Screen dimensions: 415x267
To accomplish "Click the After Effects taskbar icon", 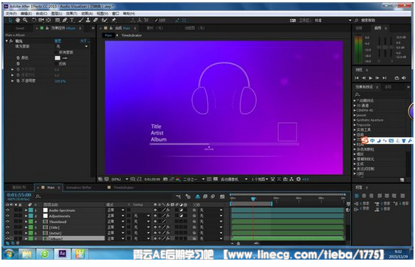I will tap(63, 254).
